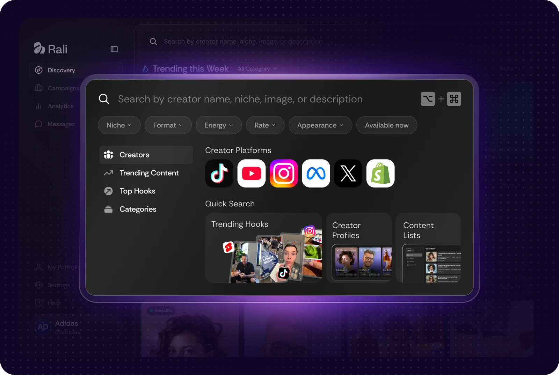Click Command key shortcut badge
This screenshot has width=559, height=375.
tap(454, 99)
